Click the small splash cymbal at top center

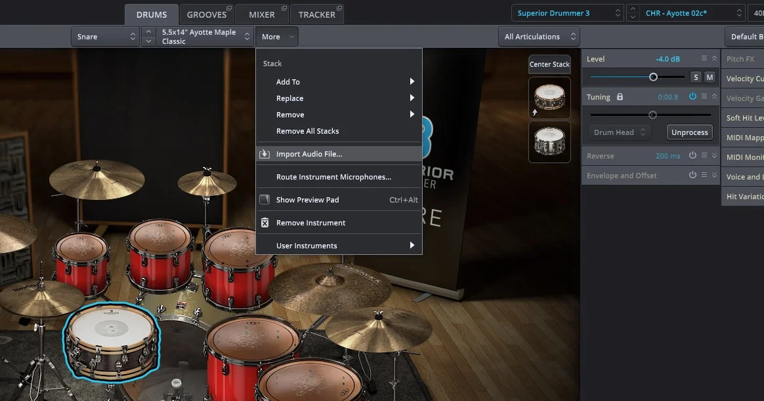click(207, 183)
